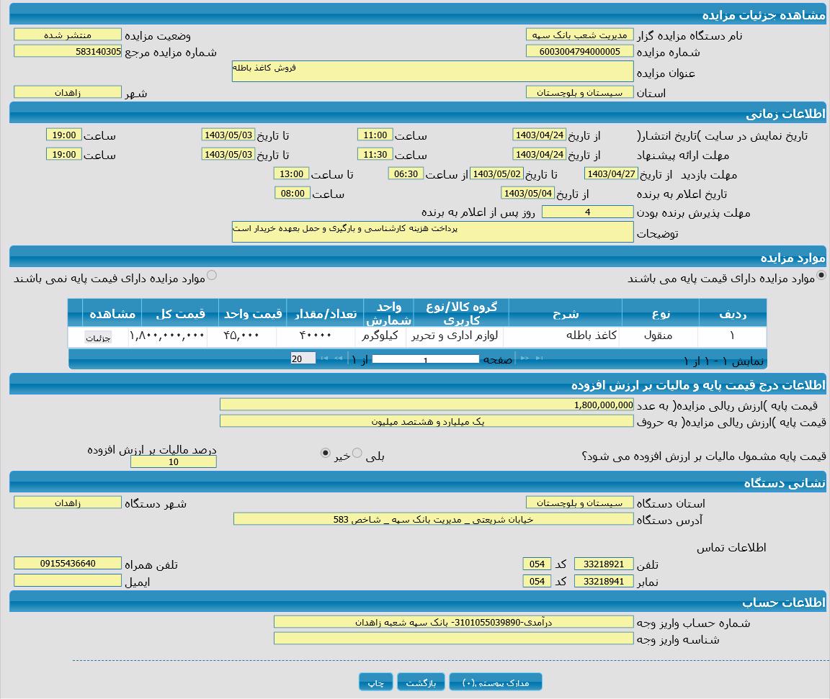Click the 'درصد مالیات بر ارزش افزوده' field
Image resolution: width=830 pixels, height=699 pixels.
pos(173,462)
